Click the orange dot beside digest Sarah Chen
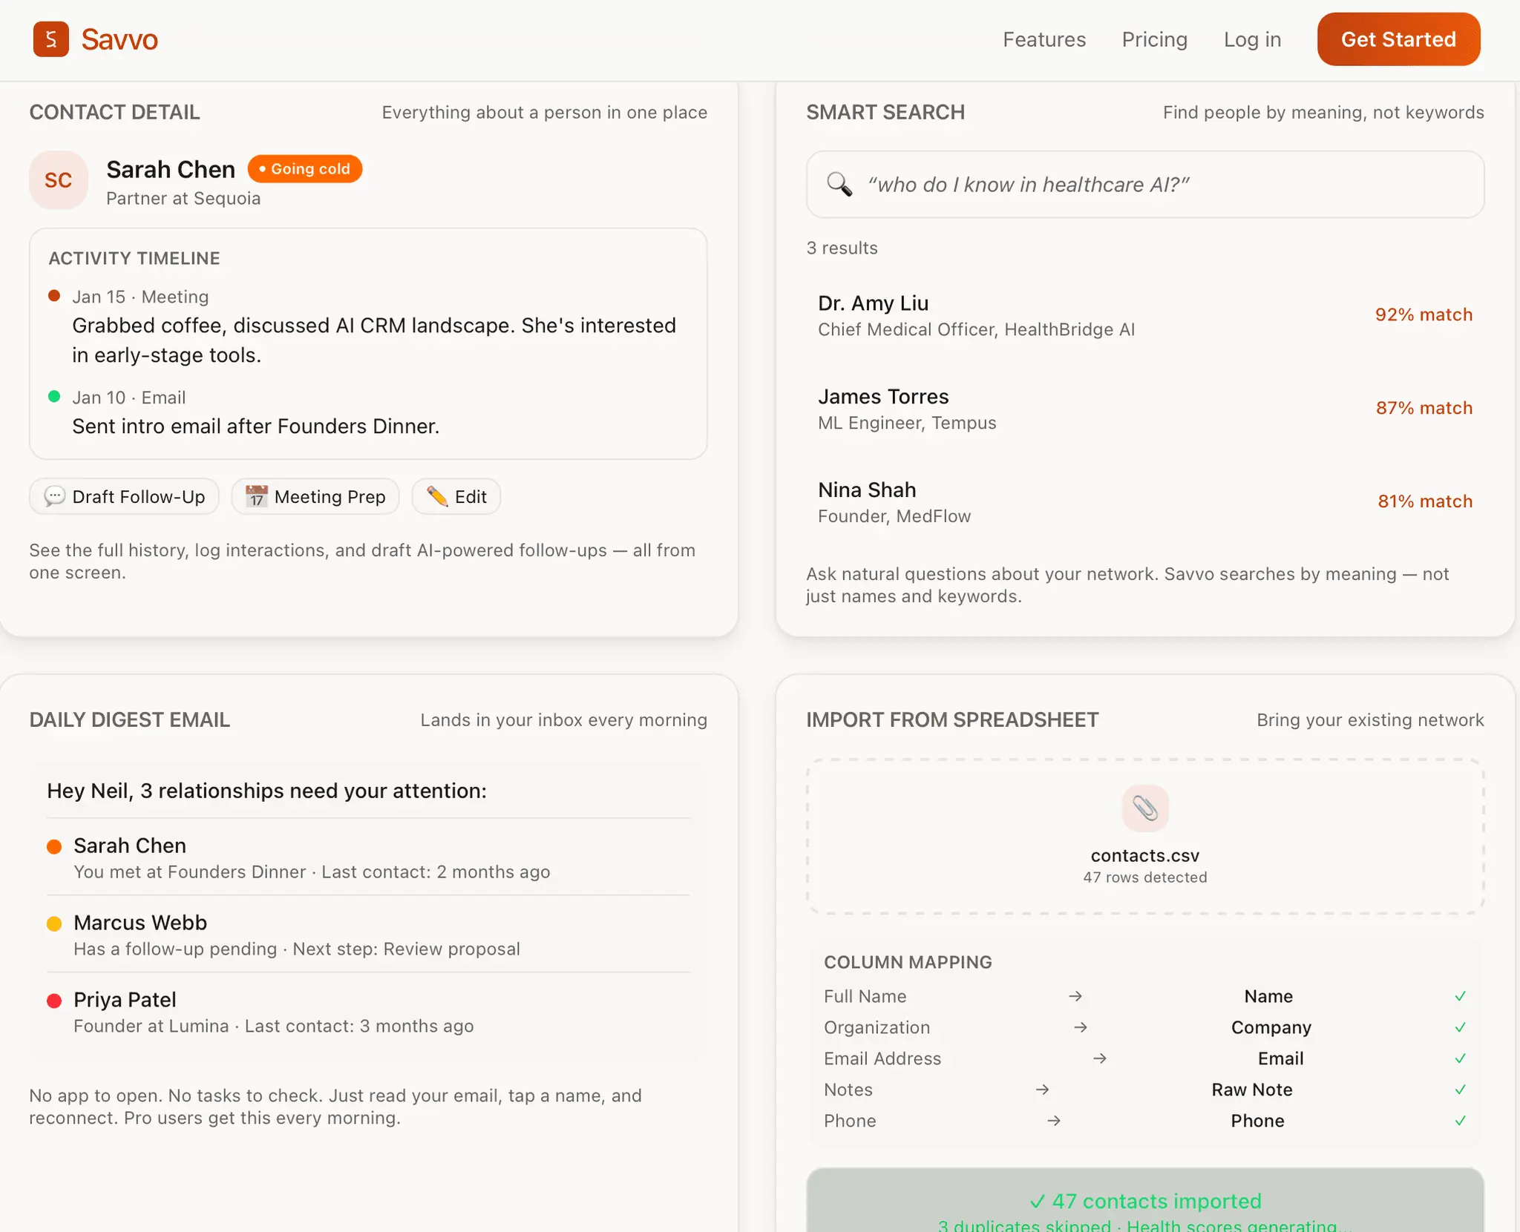Image resolution: width=1520 pixels, height=1232 pixels. pyautogui.click(x=54, y=846)
